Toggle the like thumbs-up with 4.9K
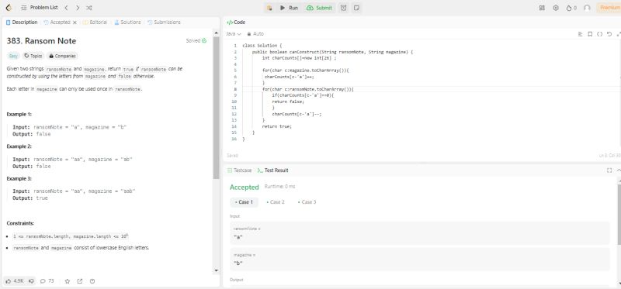The image size is (621, 289). pyautogui.click(x=15, y=280)
